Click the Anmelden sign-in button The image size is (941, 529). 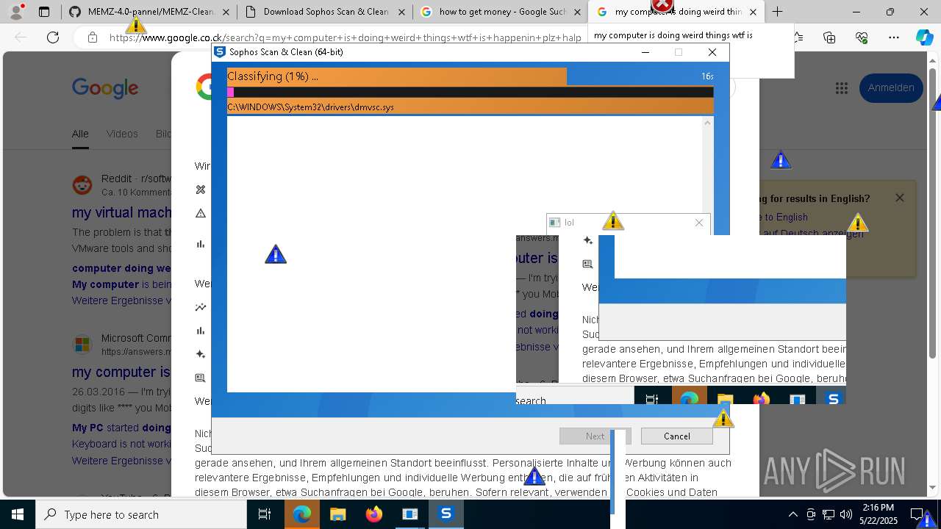[891, 87]
